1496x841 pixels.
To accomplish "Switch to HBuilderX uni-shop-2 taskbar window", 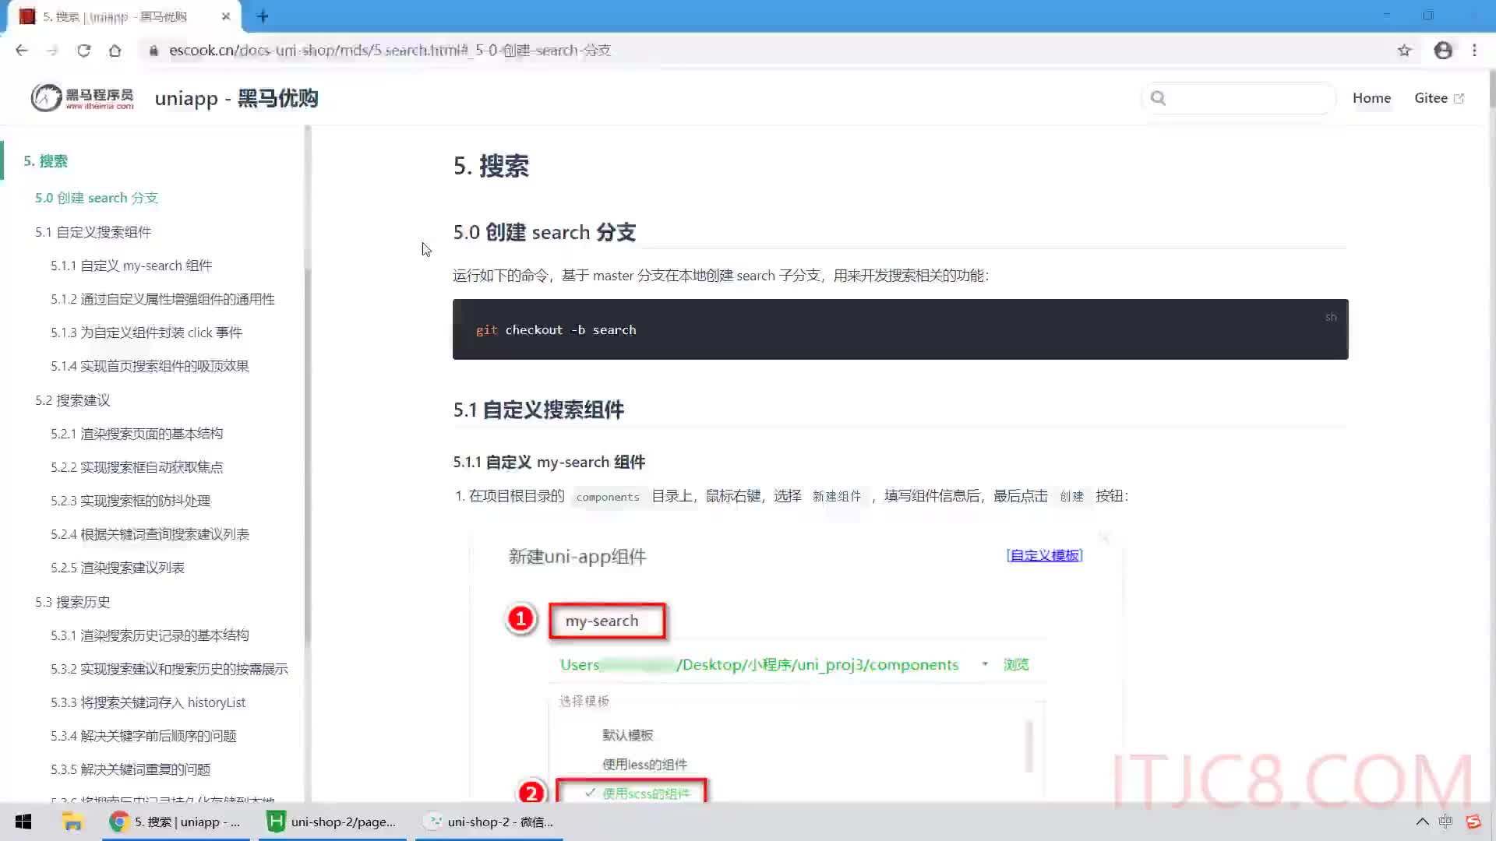I will (333, 822).
